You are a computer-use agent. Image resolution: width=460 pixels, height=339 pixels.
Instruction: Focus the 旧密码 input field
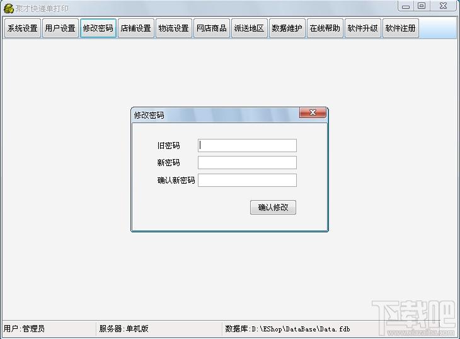(247, 146)
